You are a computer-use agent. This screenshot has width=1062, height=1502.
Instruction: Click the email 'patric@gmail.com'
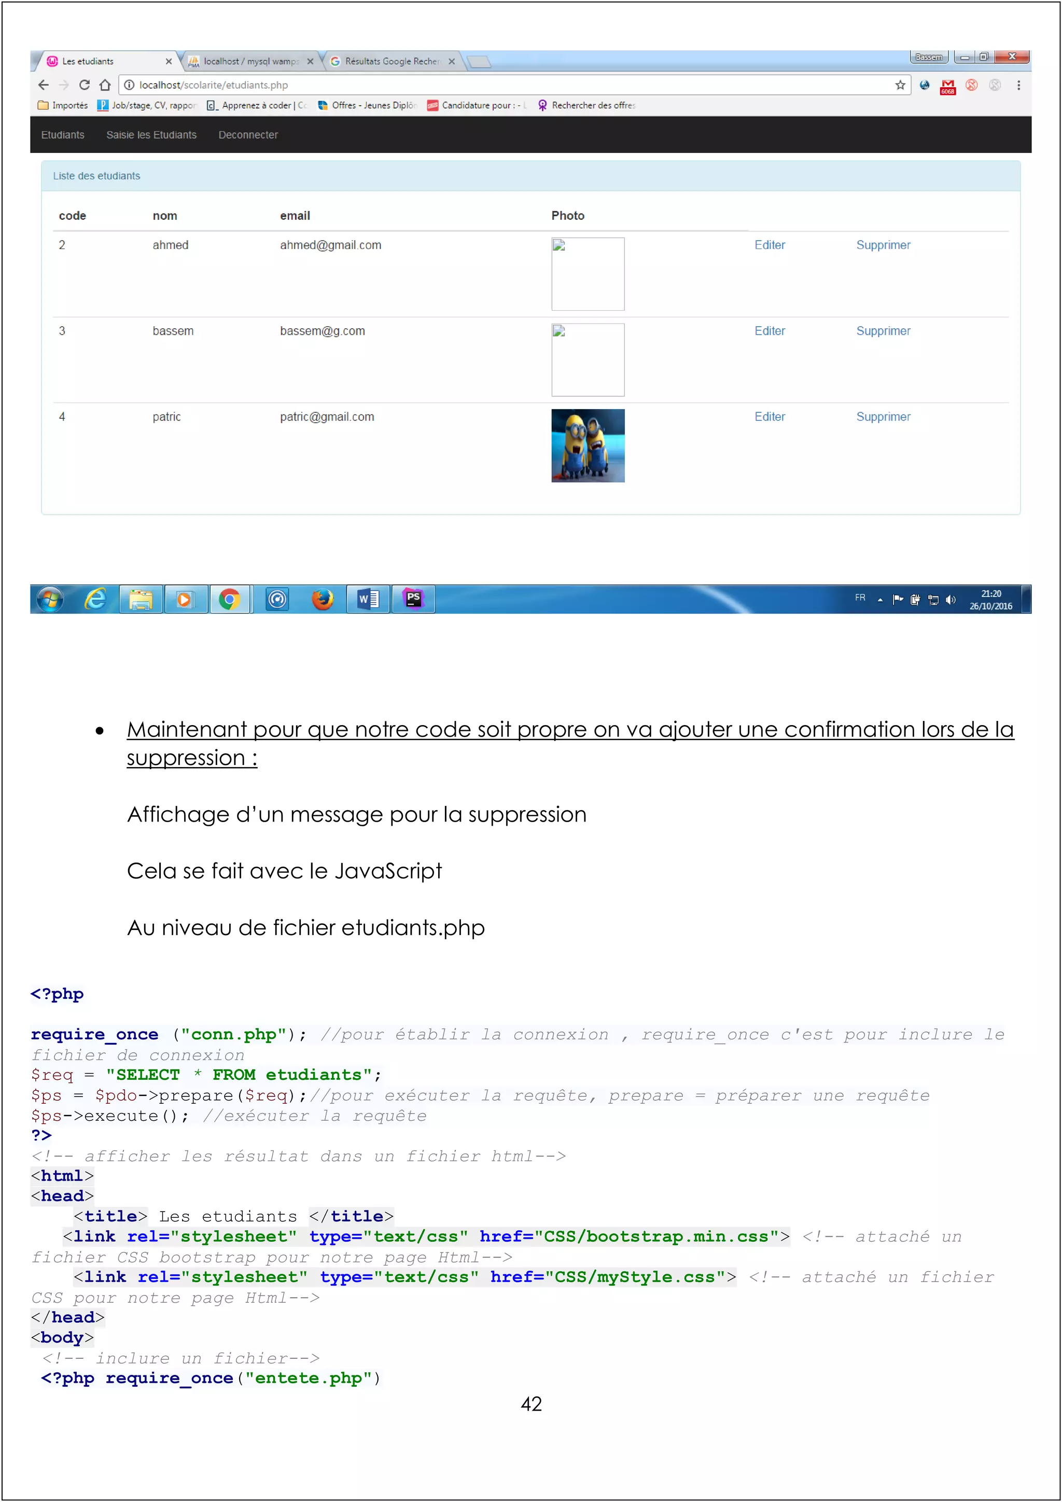pyautogui.click(x=327, y=416)
